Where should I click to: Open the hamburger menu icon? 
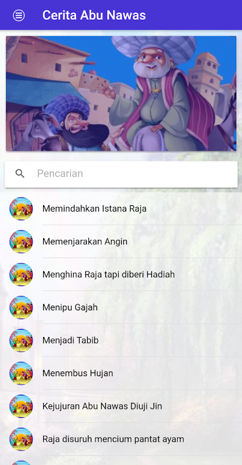[x=19, y=15]
